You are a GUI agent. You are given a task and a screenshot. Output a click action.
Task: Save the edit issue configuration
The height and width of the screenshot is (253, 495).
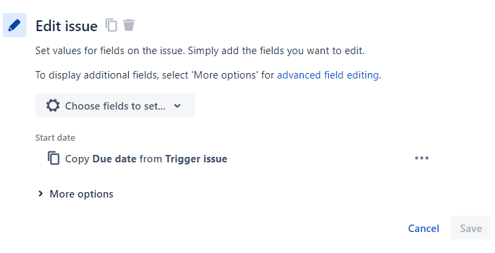click(x=471, y=228)
